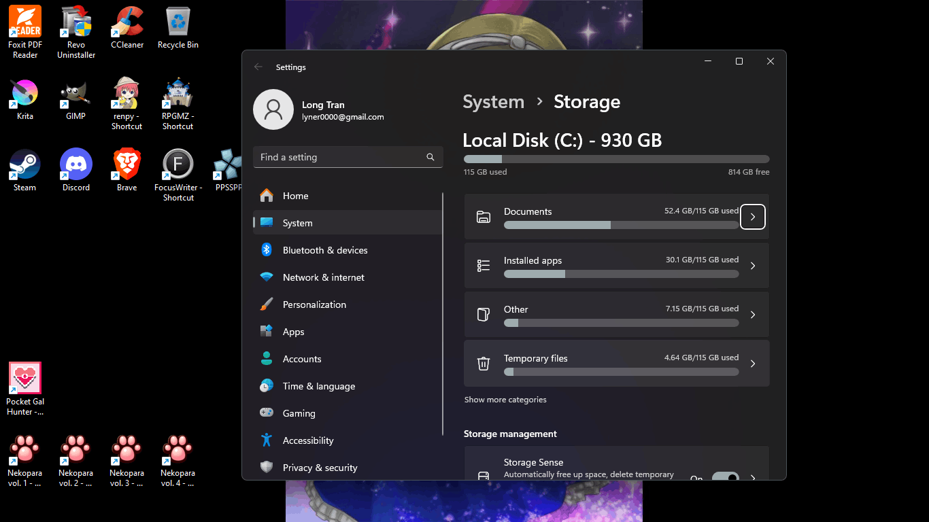The width and height of the screenshot is (929, 522).
Task: Click the Find a setting search box
Action: click(x=348, y=157)
